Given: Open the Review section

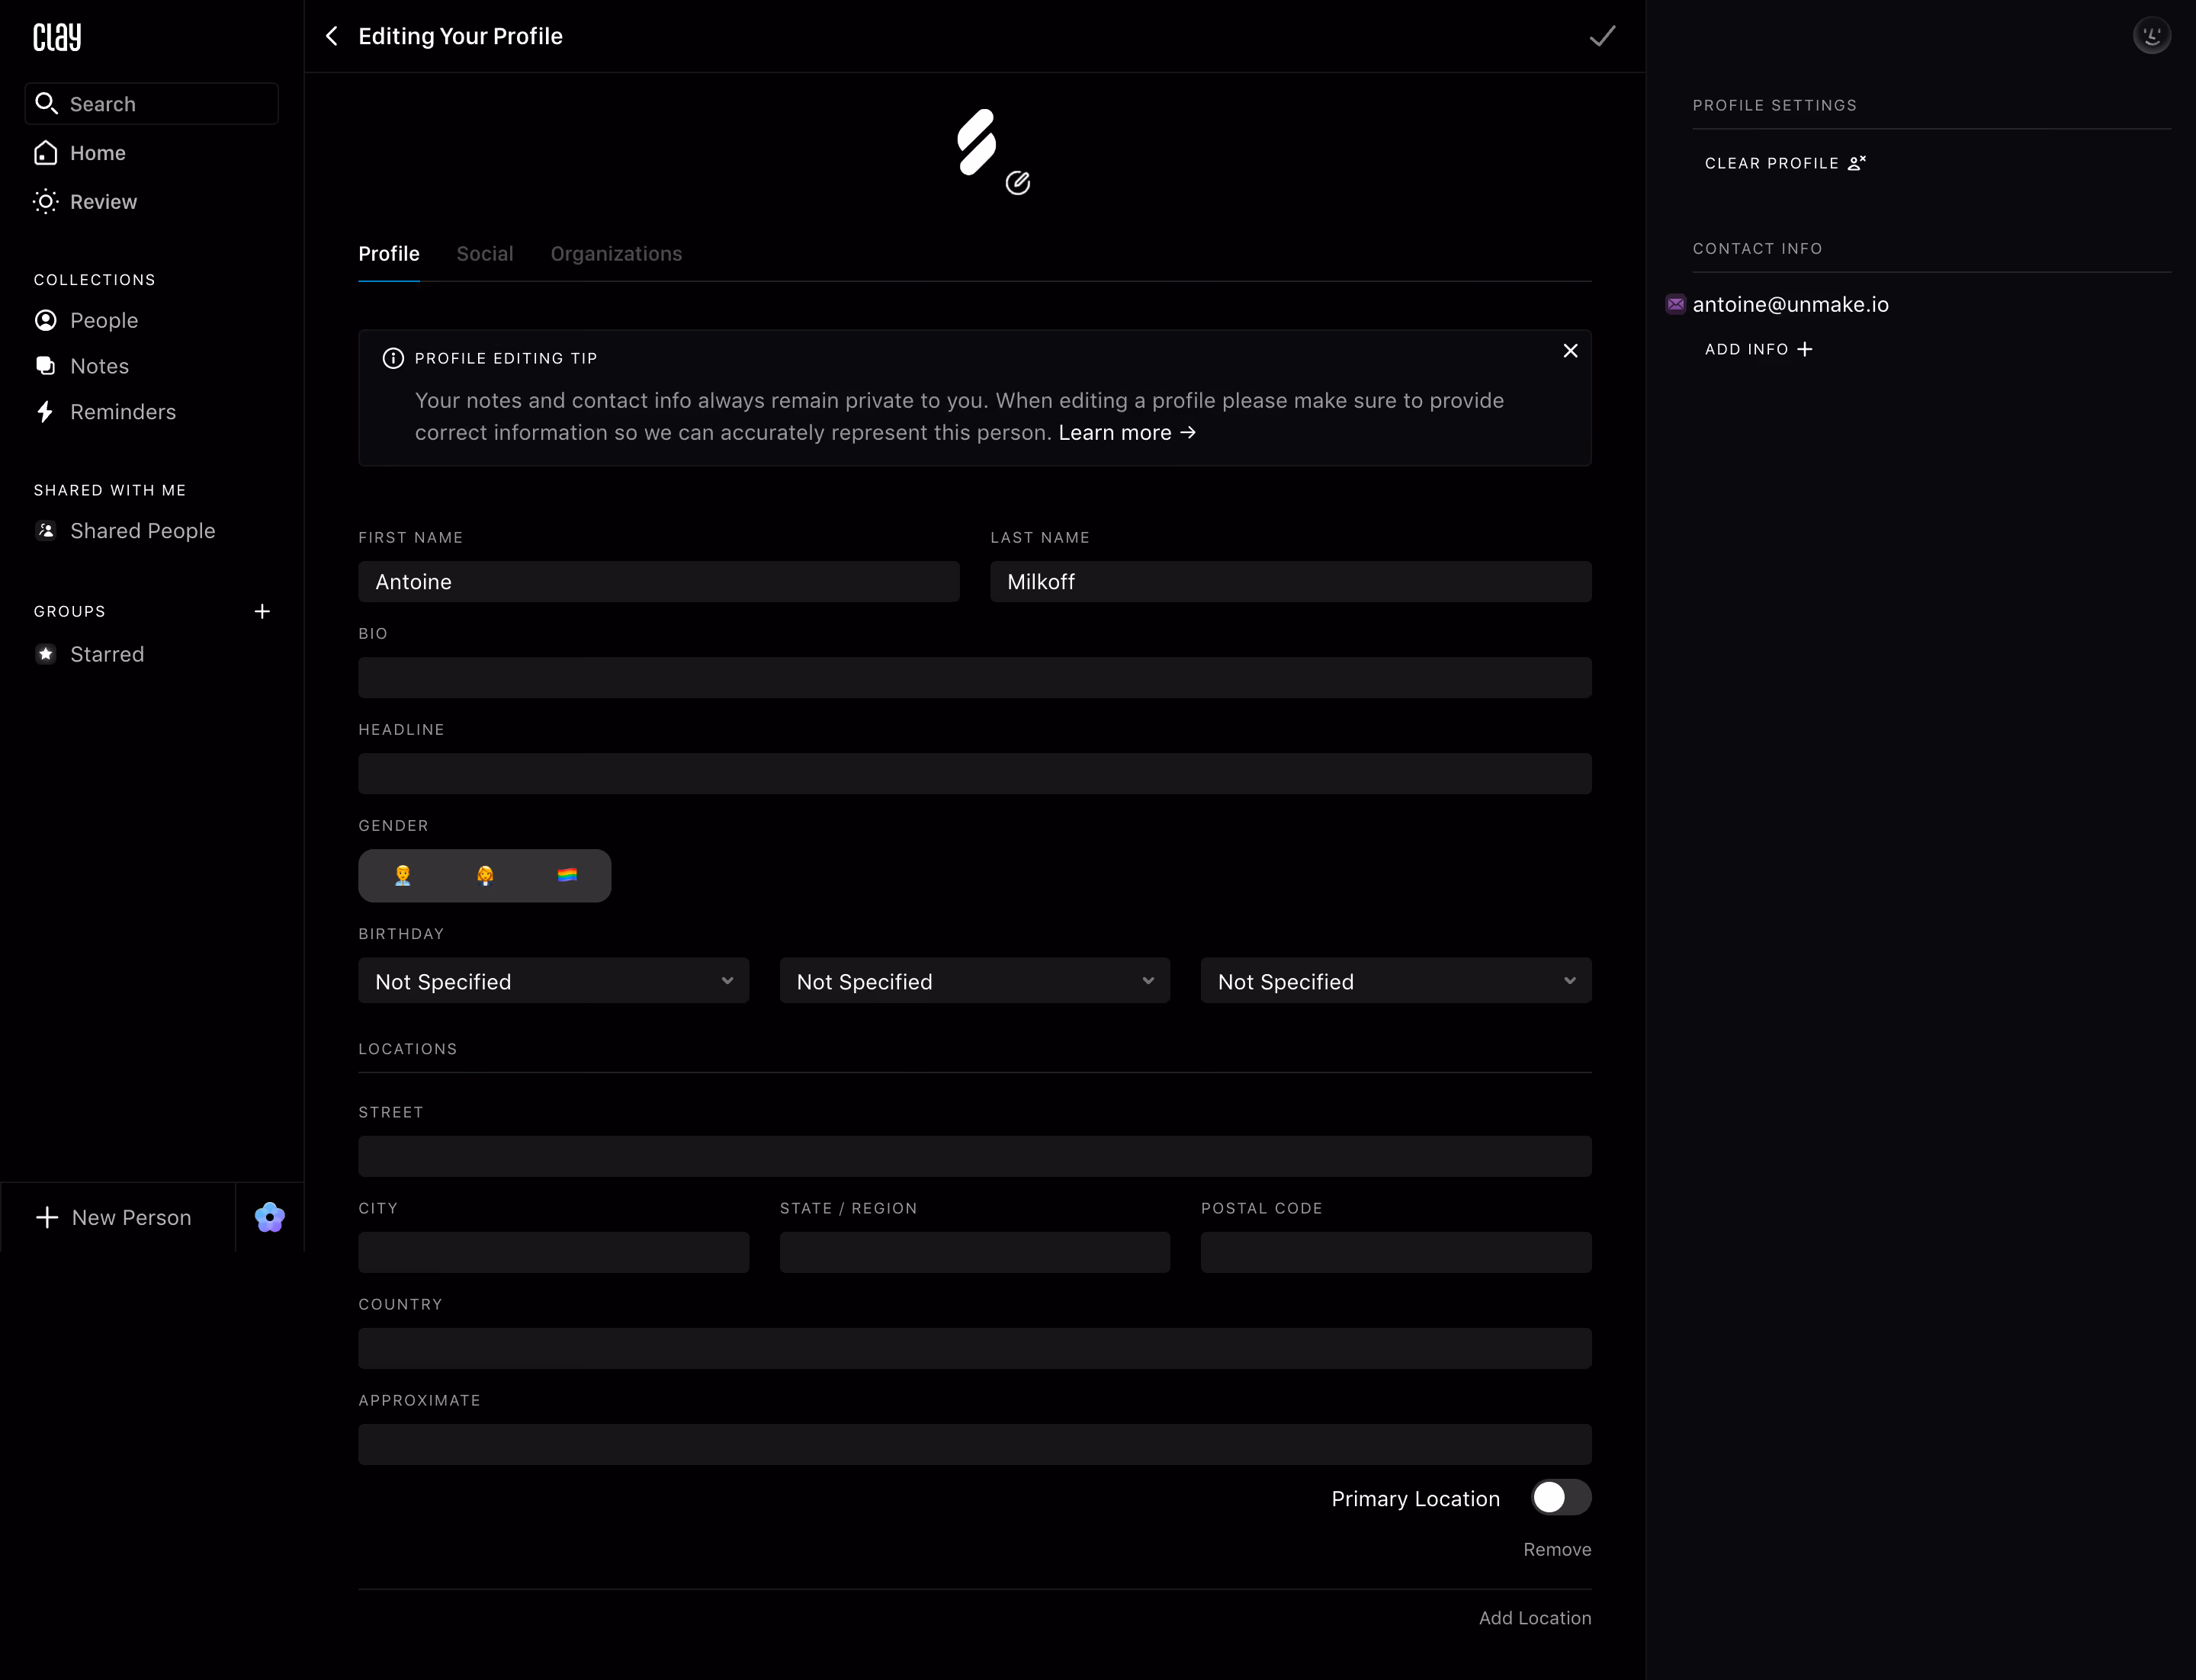Looking at the screenshot, I should [x=85, y=202].
